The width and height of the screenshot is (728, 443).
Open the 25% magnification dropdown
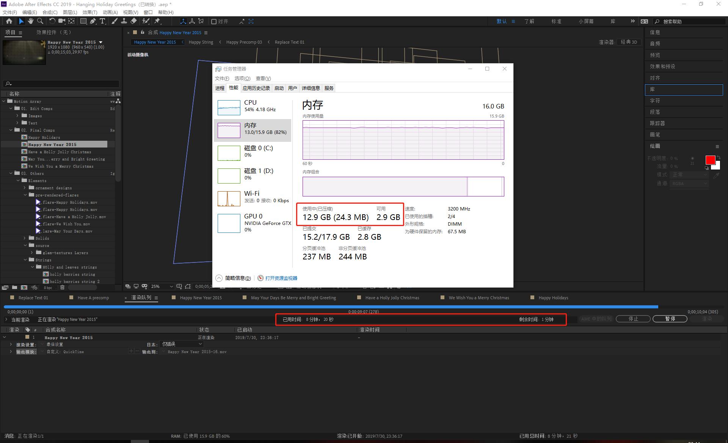point(162,286)
